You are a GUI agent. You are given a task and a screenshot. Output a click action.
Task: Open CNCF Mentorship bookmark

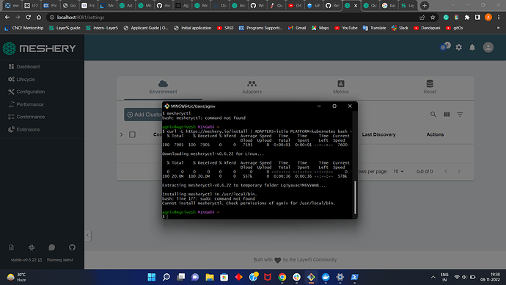tap(24, 28)
